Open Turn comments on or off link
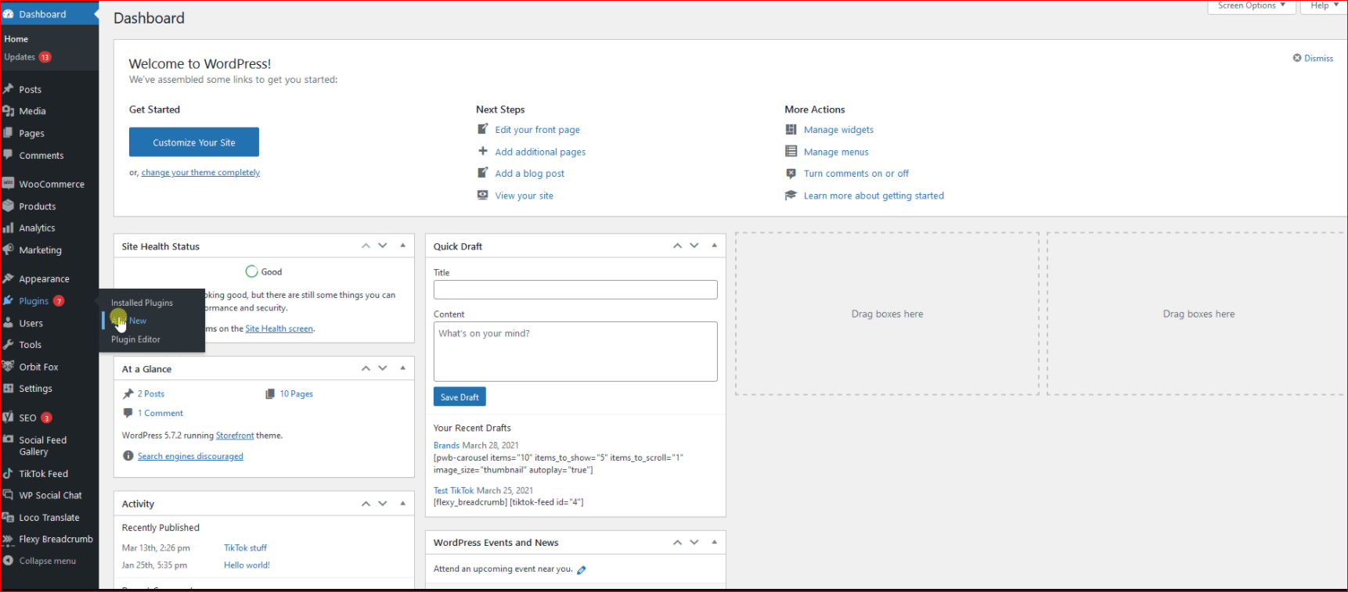The image size is (1348, 592). tap(856, 174)
